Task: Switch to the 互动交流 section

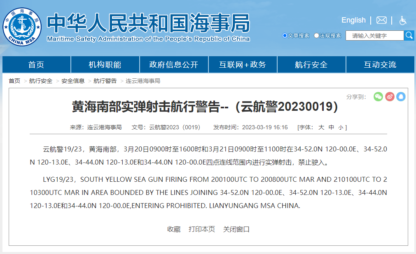Action: pos(380,64)
